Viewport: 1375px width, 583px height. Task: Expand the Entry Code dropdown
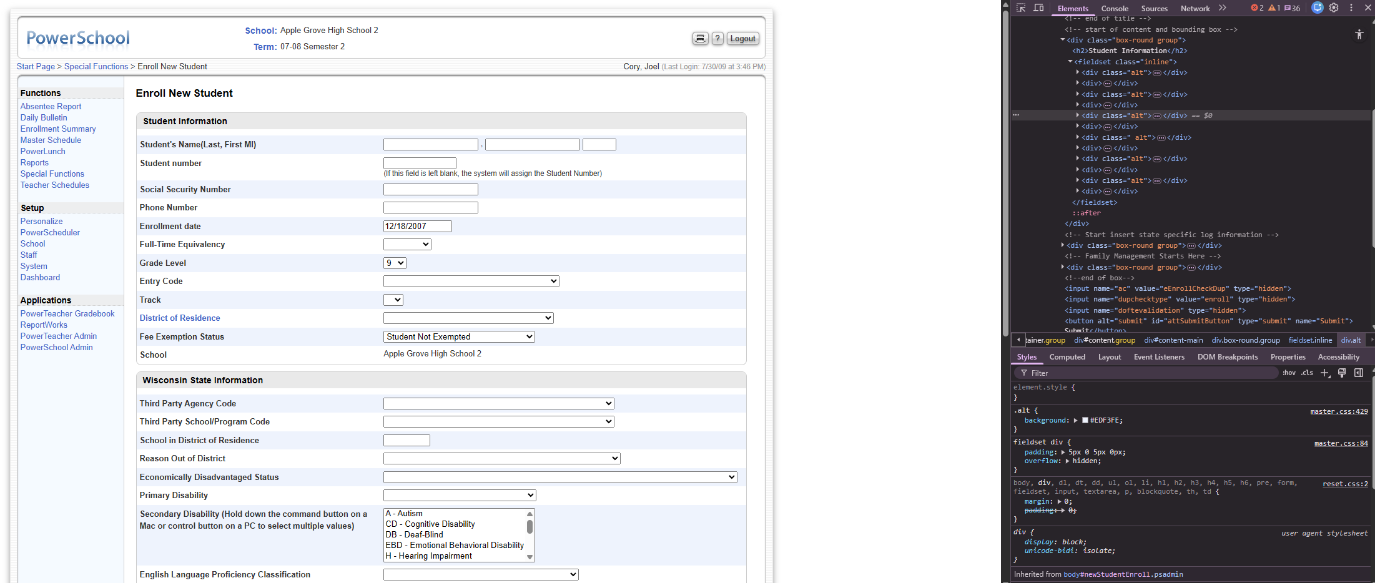[x=471, y=282]
